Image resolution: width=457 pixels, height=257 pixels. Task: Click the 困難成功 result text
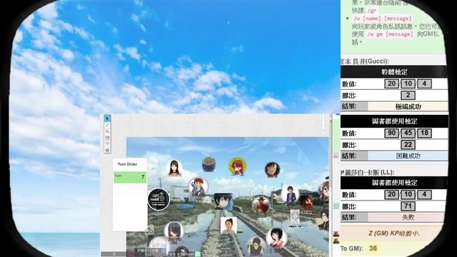pyautogui.click(x=408, y=156)
